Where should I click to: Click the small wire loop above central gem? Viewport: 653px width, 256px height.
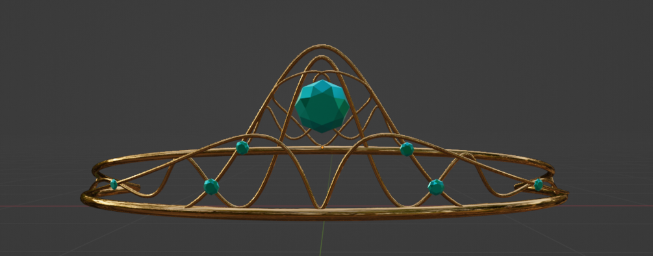(x=321, y=77)
